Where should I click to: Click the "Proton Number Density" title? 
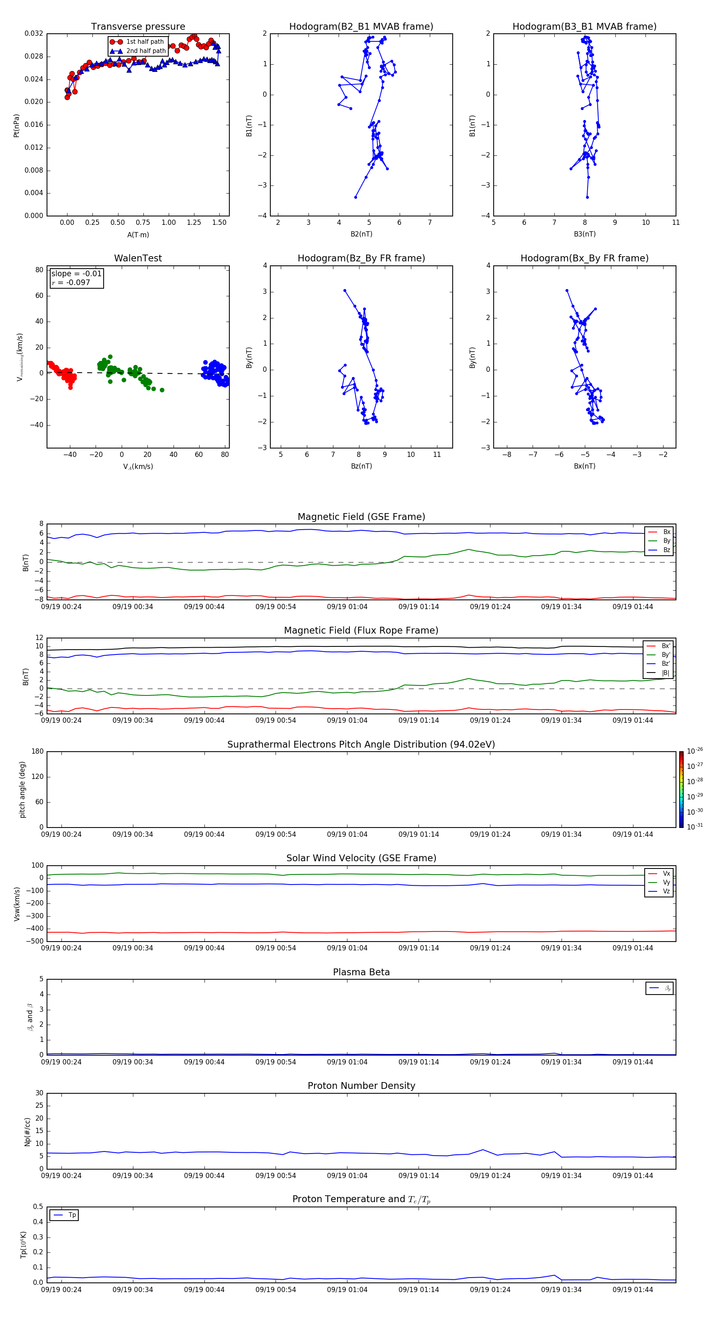pos(361,1086)
